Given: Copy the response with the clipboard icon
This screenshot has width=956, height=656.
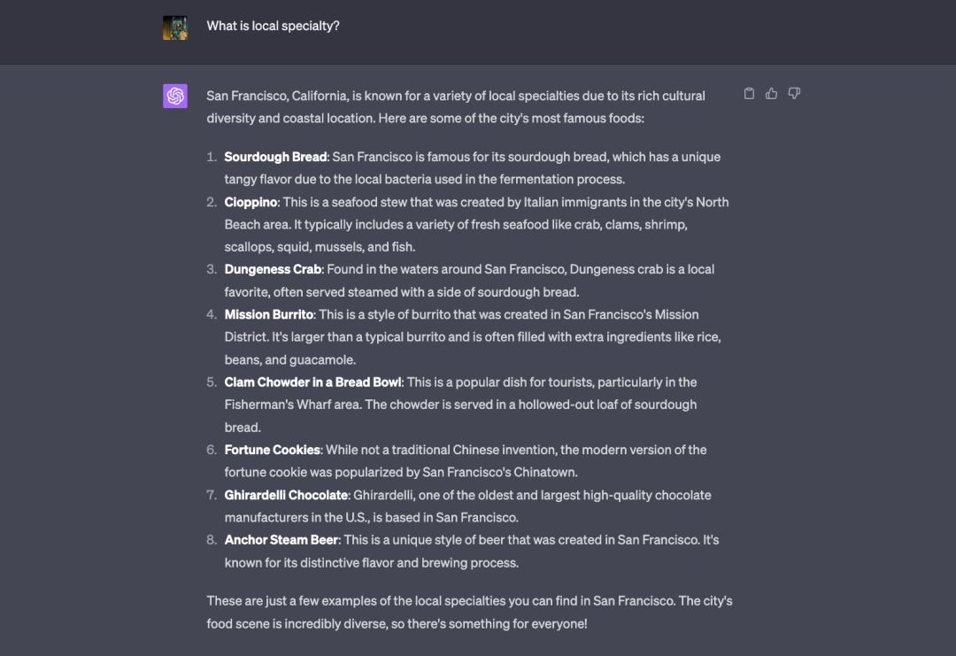Looking at the screenshot, I should click(x=749, y=94).
